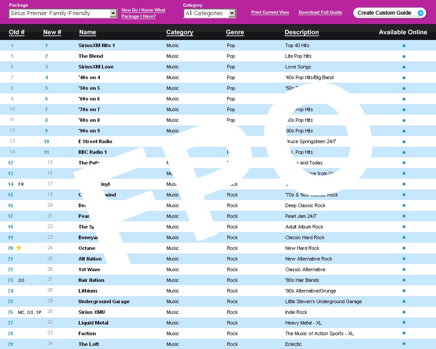
Task: Click the online dot for Pearl Jam 24/7 row
Action: click(x=404, y=216)
